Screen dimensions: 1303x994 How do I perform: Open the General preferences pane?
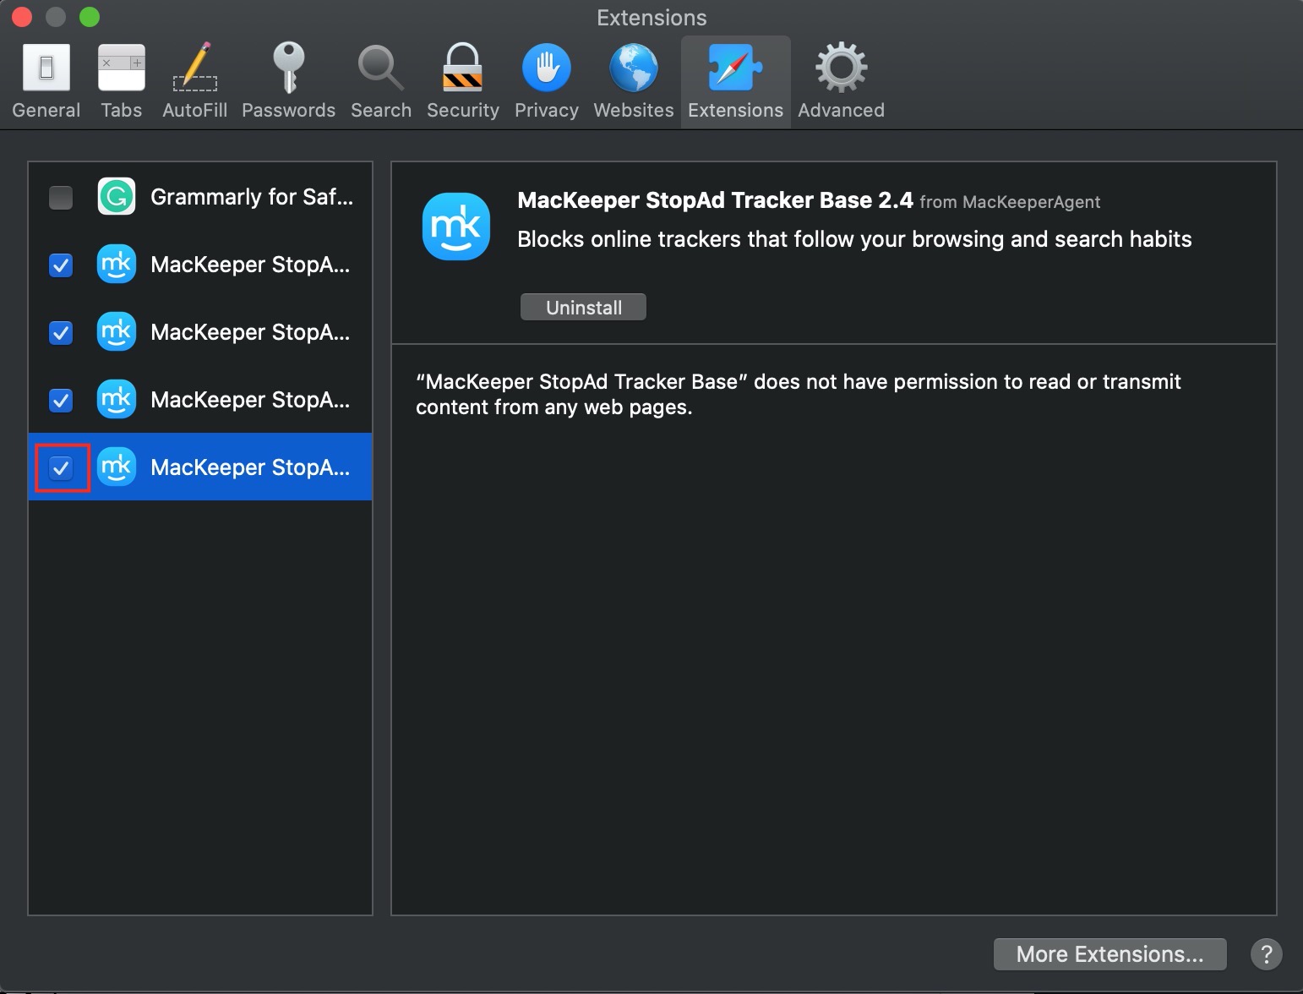pos(46,82)
